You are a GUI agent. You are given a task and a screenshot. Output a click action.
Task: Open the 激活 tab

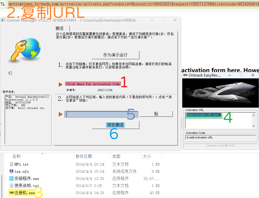pos(61,28)
